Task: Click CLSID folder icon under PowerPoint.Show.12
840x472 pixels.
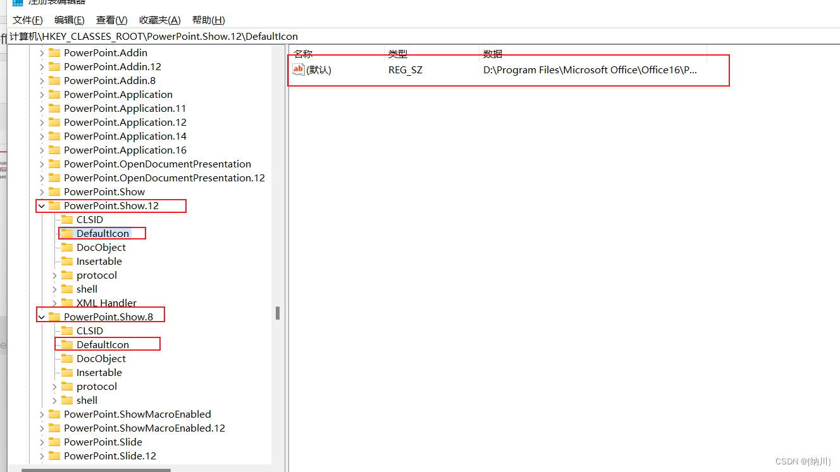Action: click(67, 220)
